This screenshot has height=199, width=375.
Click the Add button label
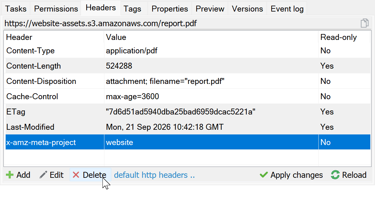tap(23, 175)
